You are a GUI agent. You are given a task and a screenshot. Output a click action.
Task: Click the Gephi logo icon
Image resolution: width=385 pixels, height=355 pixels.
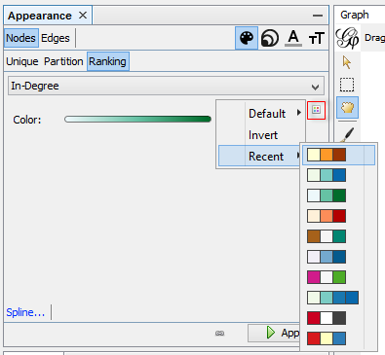coord(347,38)
